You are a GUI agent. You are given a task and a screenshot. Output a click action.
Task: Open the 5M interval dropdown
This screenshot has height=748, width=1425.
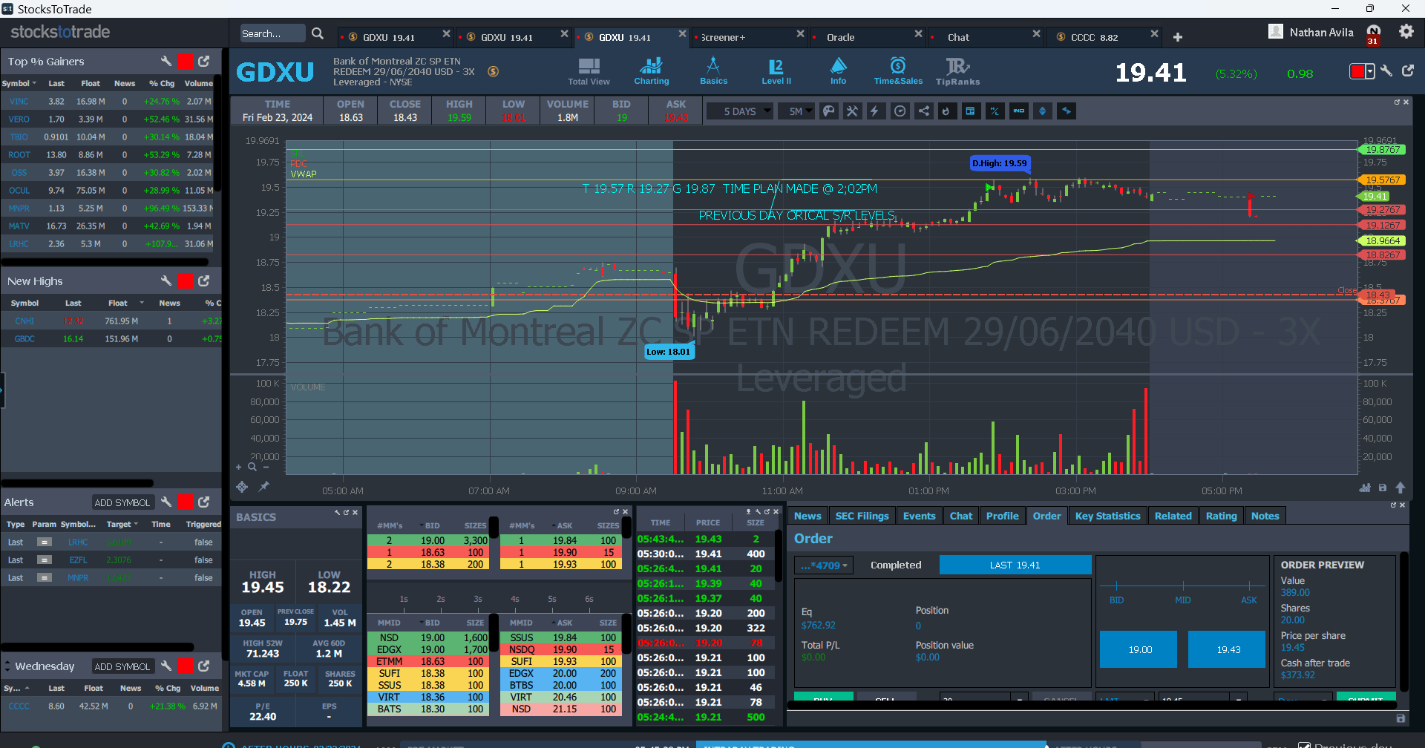pyautogui.click(x=798, y=111)
